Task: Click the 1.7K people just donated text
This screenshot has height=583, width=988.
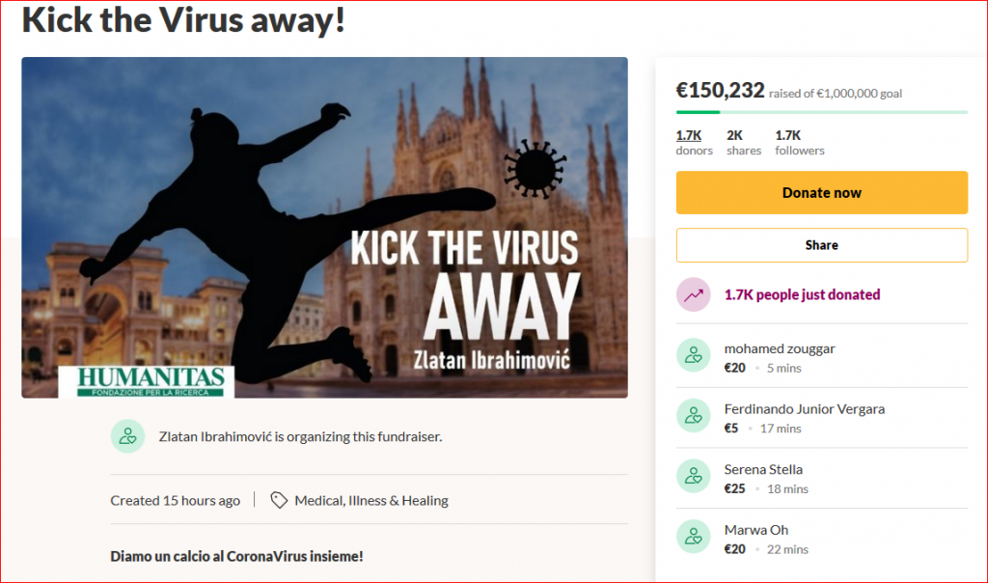Action: pyautogui.click(x=802, y=295)
